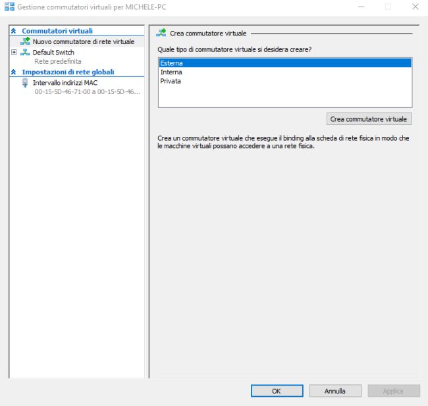Expand the Default Switch tree node

14,53
